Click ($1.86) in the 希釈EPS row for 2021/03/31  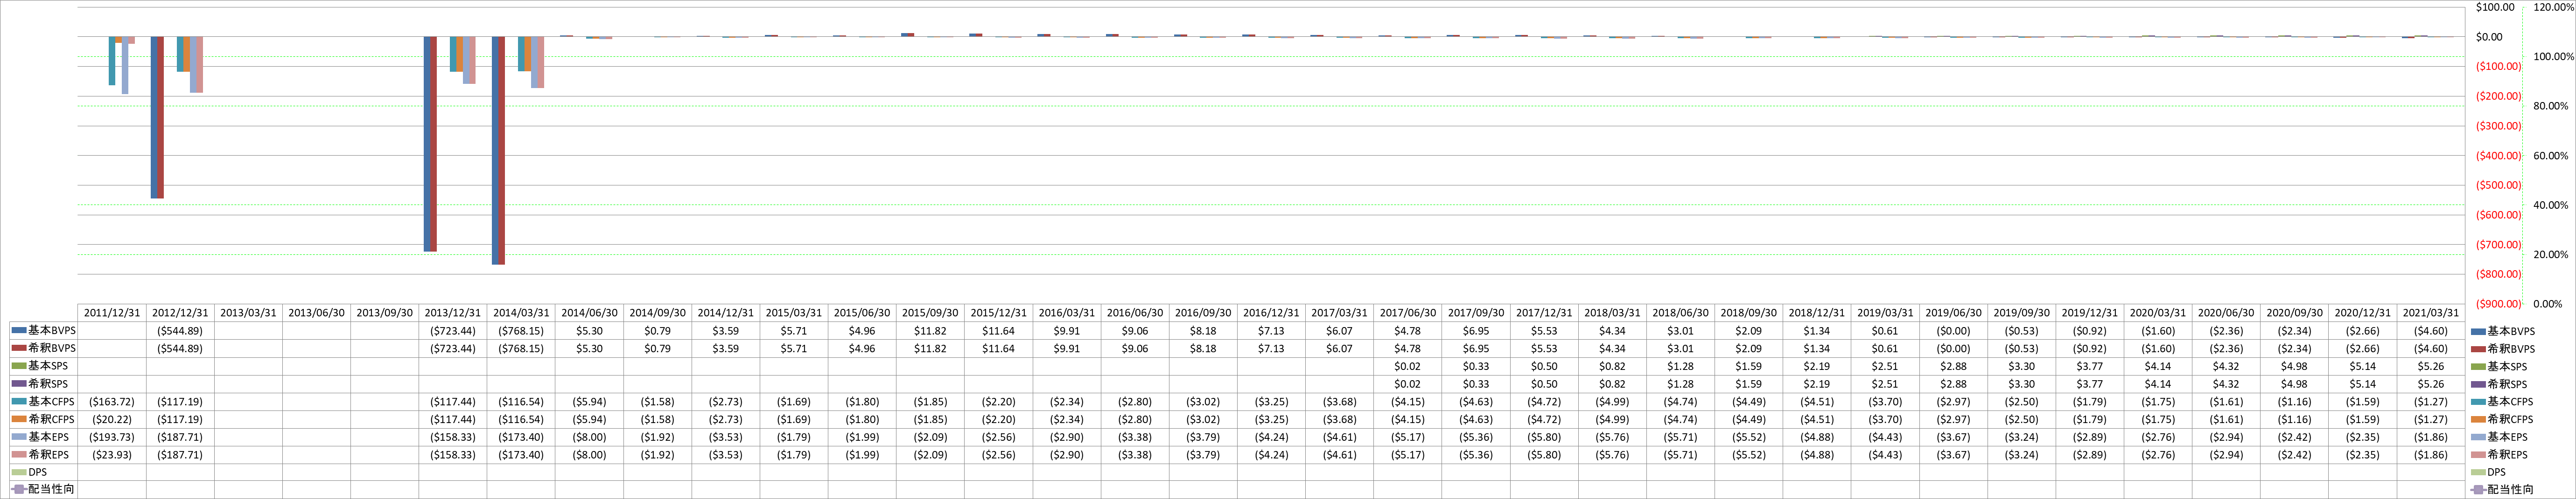click(x=2430, y=455)
